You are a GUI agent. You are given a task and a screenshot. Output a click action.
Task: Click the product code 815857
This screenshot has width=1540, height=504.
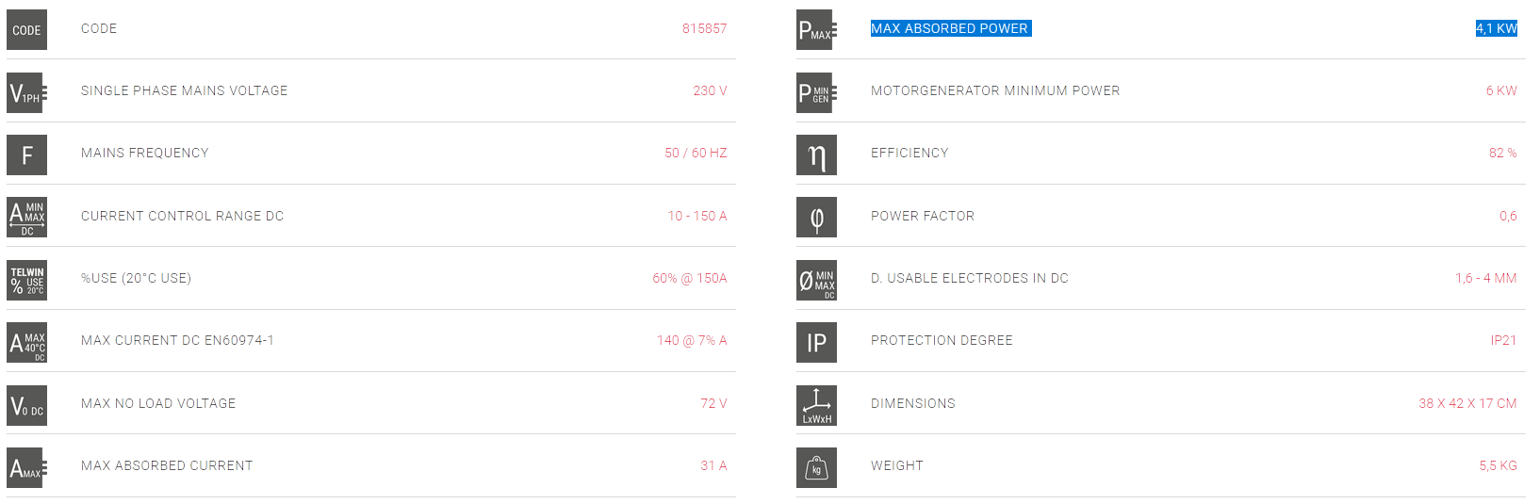click(x=705, y=28)
